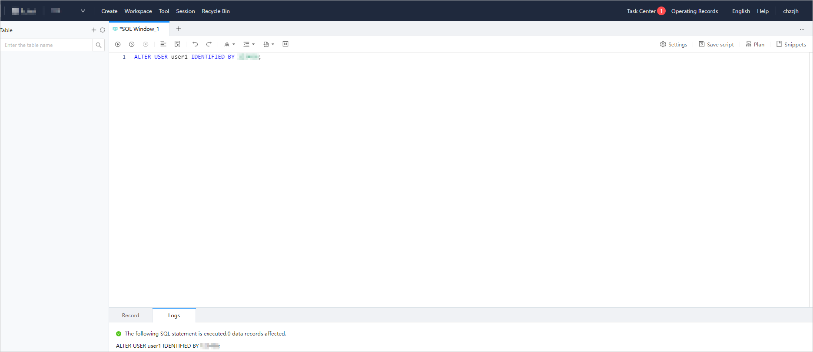The image size is (813, 352).
Task: Click the find and replace icon
Action: click(x=177, y=44)
